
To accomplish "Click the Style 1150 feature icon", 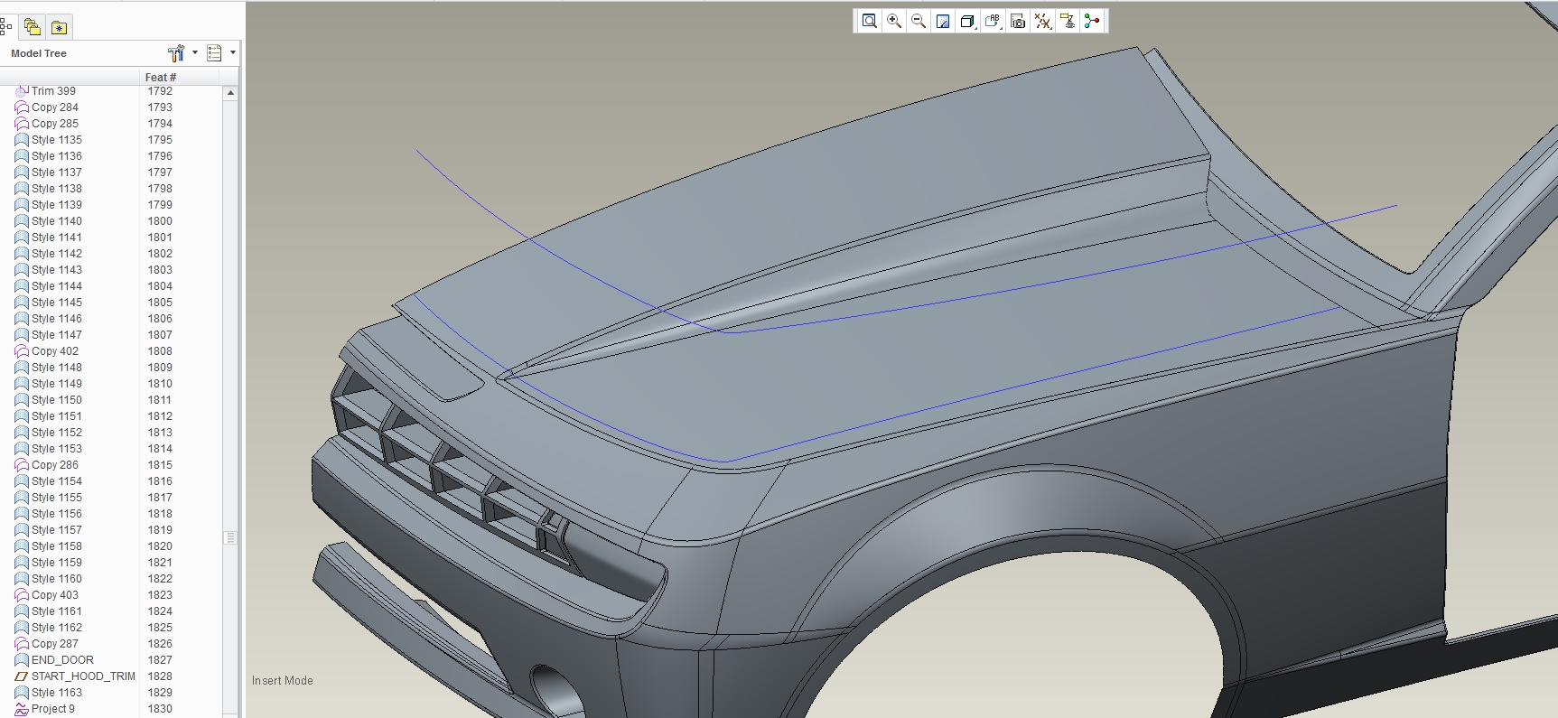I will (22, 400).
